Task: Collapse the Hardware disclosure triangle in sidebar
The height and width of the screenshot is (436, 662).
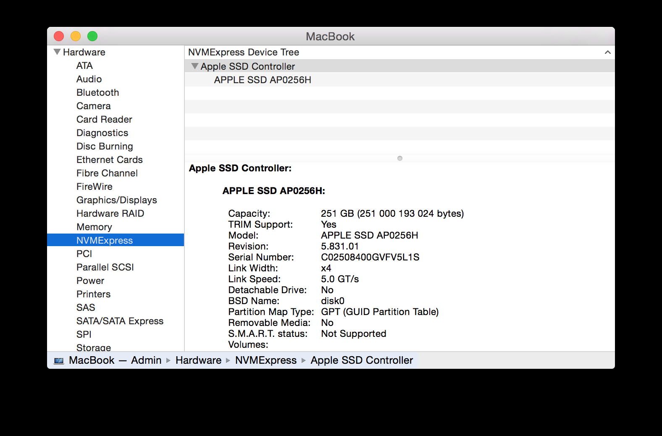Action: coord(57,52)
